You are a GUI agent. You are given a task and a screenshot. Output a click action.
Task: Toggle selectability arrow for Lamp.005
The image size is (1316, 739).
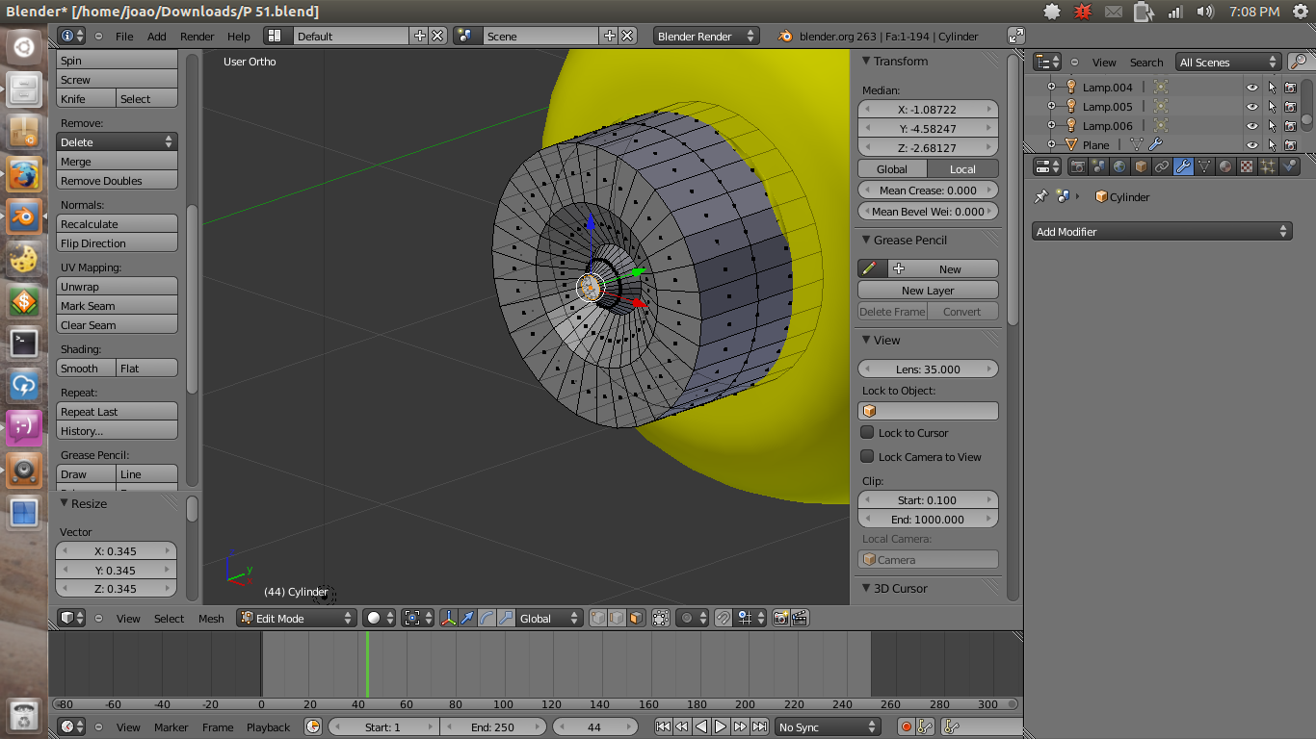[x=1272, y=107]
